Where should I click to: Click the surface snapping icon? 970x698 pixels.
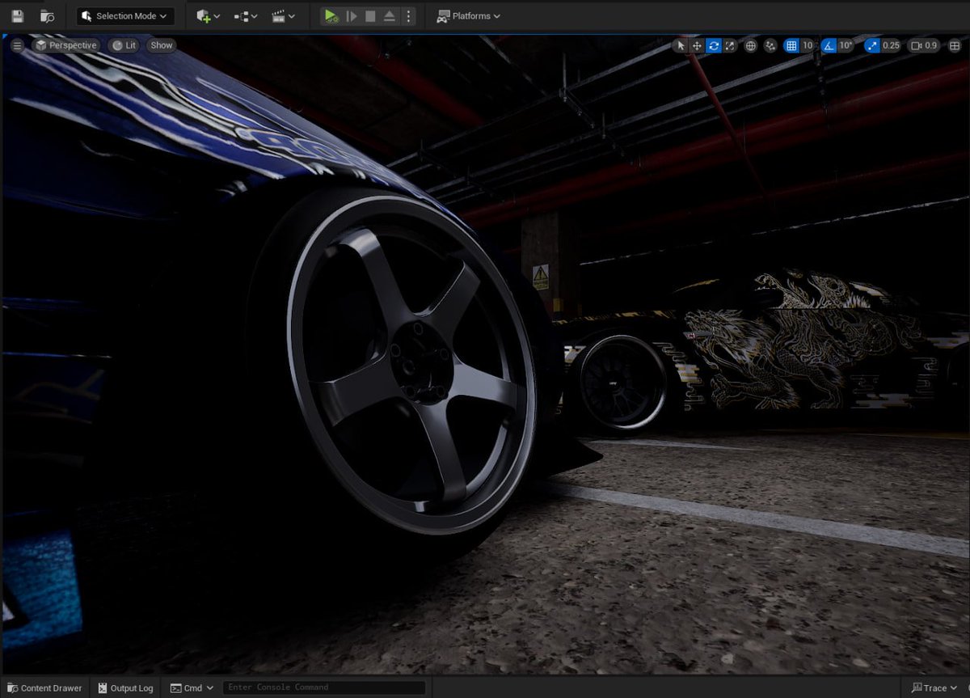tap(770, 46)
